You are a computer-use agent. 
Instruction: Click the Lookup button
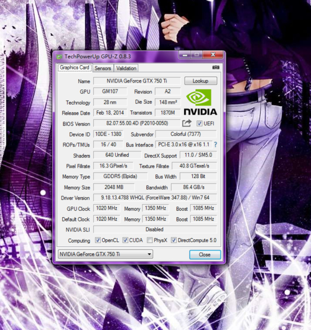point(201,81)
